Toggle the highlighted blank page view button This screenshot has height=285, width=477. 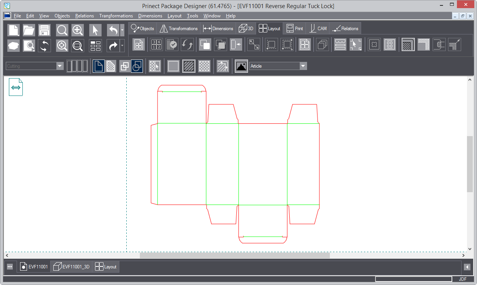point(98,66)
